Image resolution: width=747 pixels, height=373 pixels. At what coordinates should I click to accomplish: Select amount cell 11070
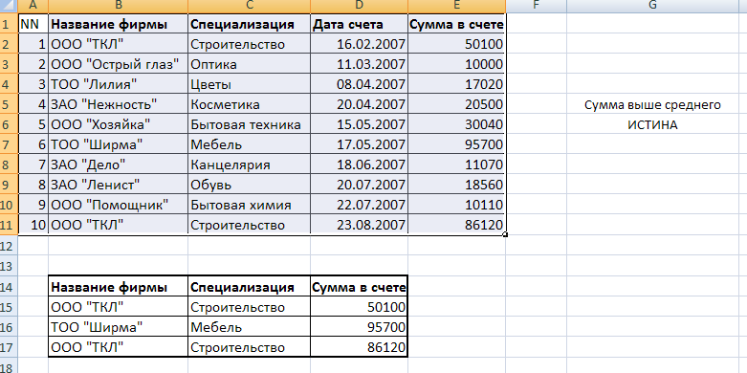click(x=457, y=165)
